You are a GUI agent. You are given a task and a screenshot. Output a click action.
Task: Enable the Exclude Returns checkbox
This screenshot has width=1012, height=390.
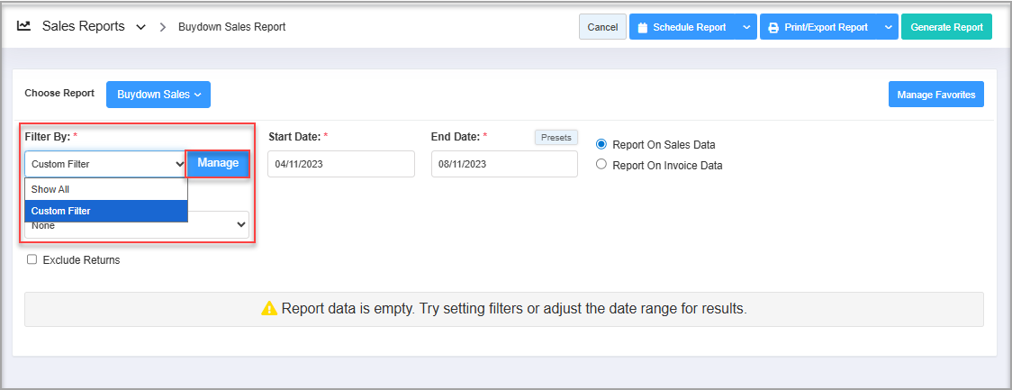(x=32, y=260)
